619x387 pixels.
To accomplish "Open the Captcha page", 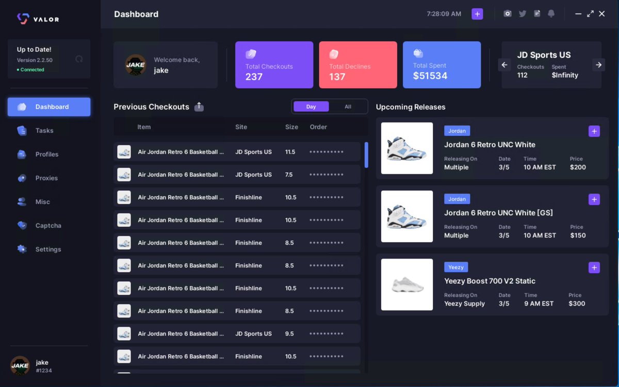I will 49,225.
